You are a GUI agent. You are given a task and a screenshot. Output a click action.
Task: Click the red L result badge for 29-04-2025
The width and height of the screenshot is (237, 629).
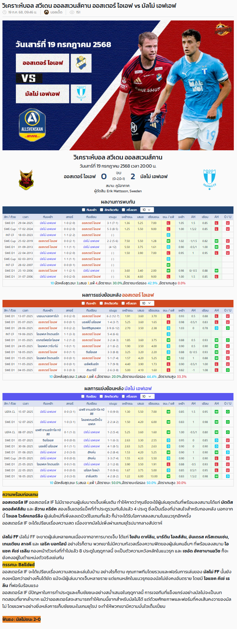(x=168, y=223)
